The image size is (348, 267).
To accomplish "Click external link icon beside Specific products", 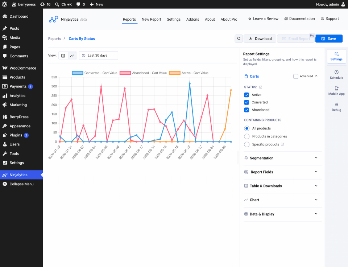I will [282, 144].
